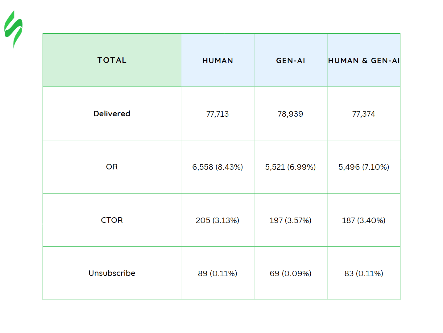Click the 6,558 (8.43%) cell

[217, 167]
